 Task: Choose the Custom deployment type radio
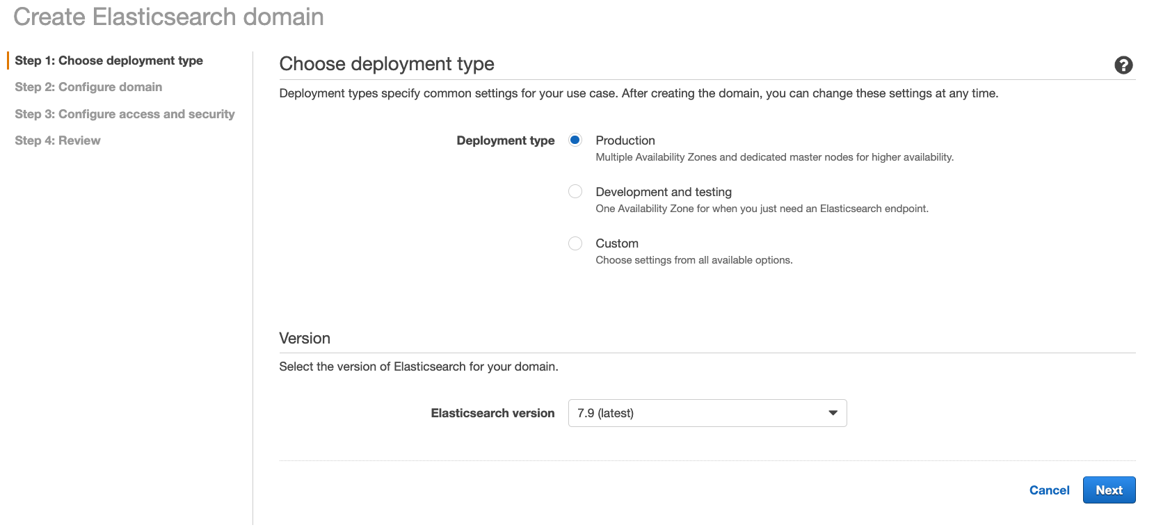(575, 243)
